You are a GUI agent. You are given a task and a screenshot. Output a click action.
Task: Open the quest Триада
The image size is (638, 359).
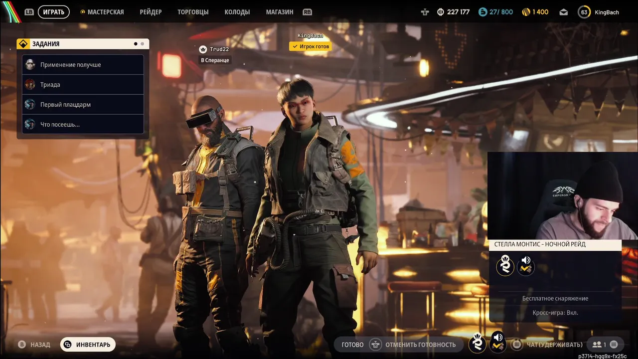tap(83, 84)
